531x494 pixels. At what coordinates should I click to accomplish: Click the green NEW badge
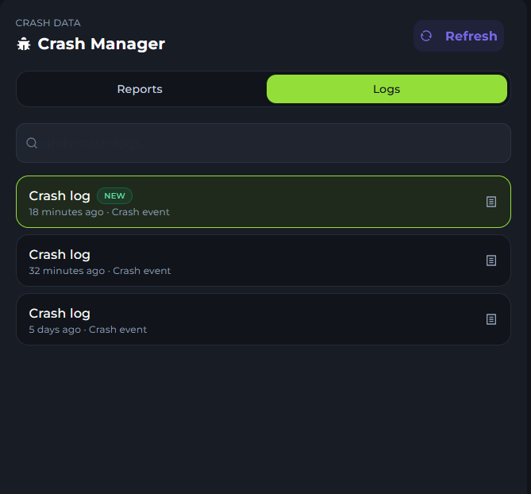coord(114,195)
